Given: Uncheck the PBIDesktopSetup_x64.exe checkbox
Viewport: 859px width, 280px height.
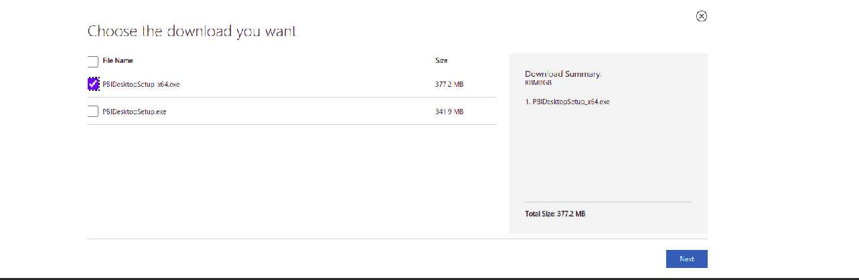Looking at the screenshot, I should click(93, 84).
